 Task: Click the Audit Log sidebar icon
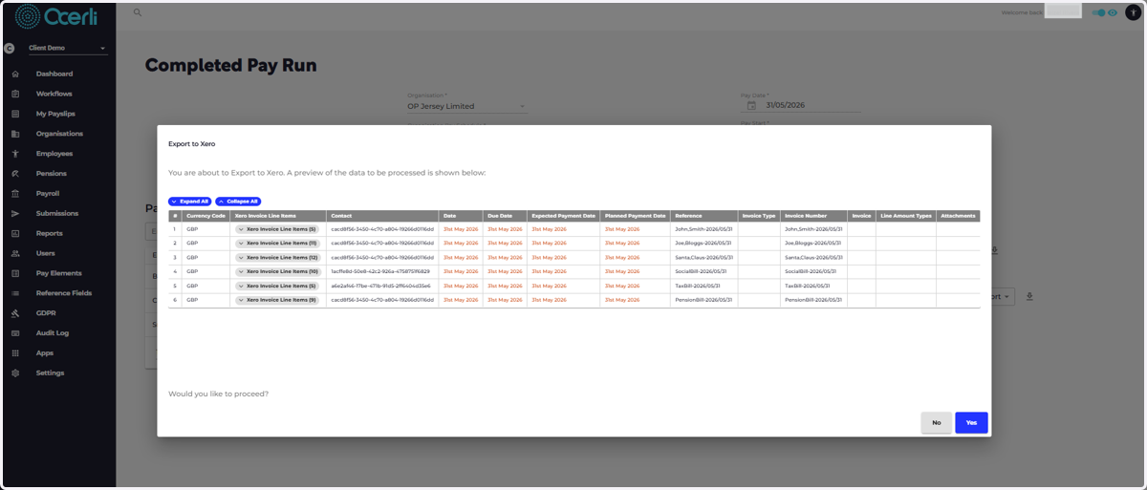pos(15,333)
